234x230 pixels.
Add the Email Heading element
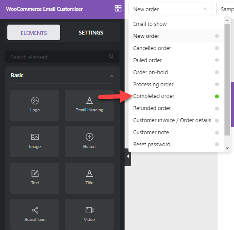[x=89, y=105]
